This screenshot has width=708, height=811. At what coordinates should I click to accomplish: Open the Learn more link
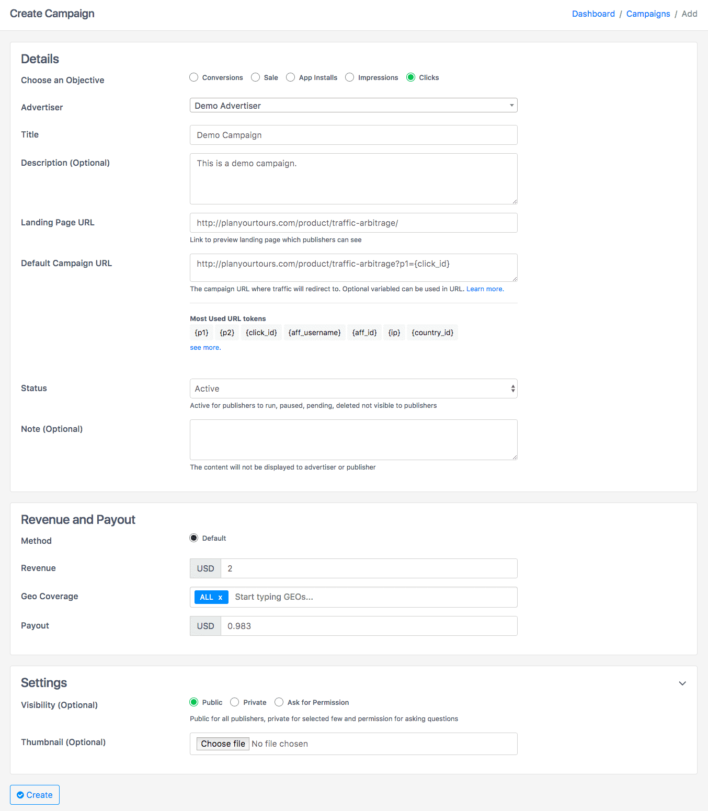coord(485,289)
